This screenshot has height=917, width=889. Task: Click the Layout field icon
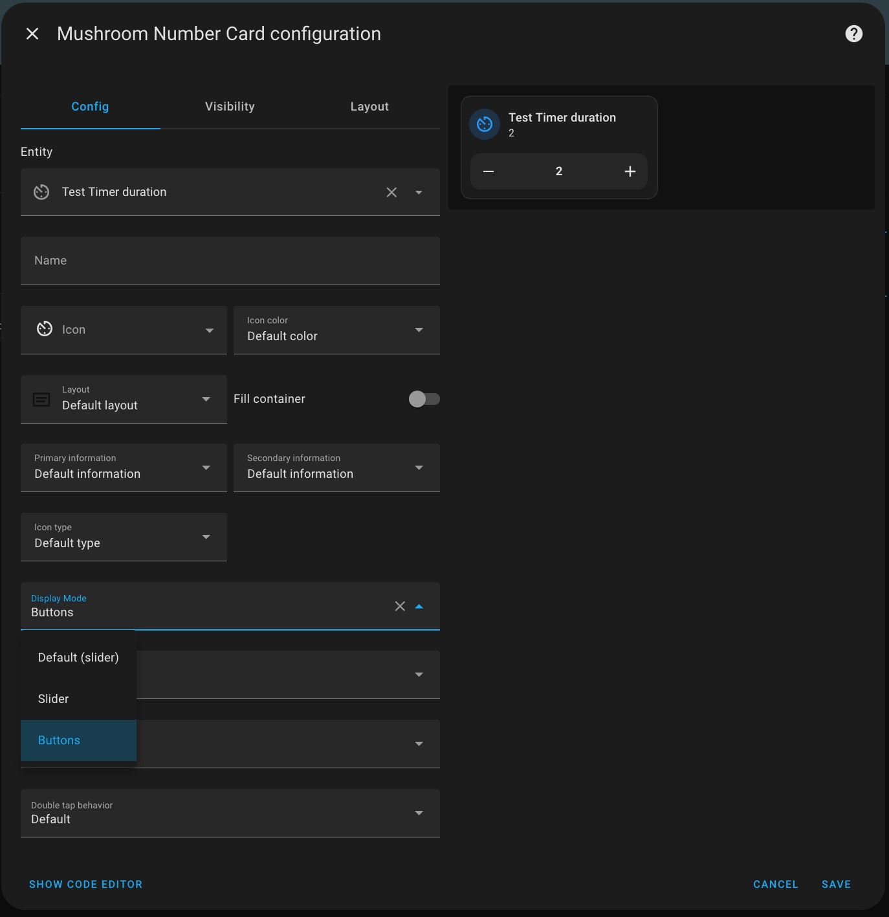click(41, 399)
